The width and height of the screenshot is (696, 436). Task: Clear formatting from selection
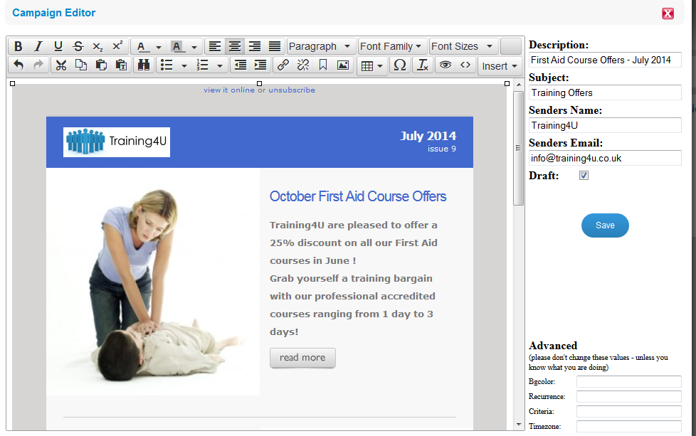click(423, 65)
